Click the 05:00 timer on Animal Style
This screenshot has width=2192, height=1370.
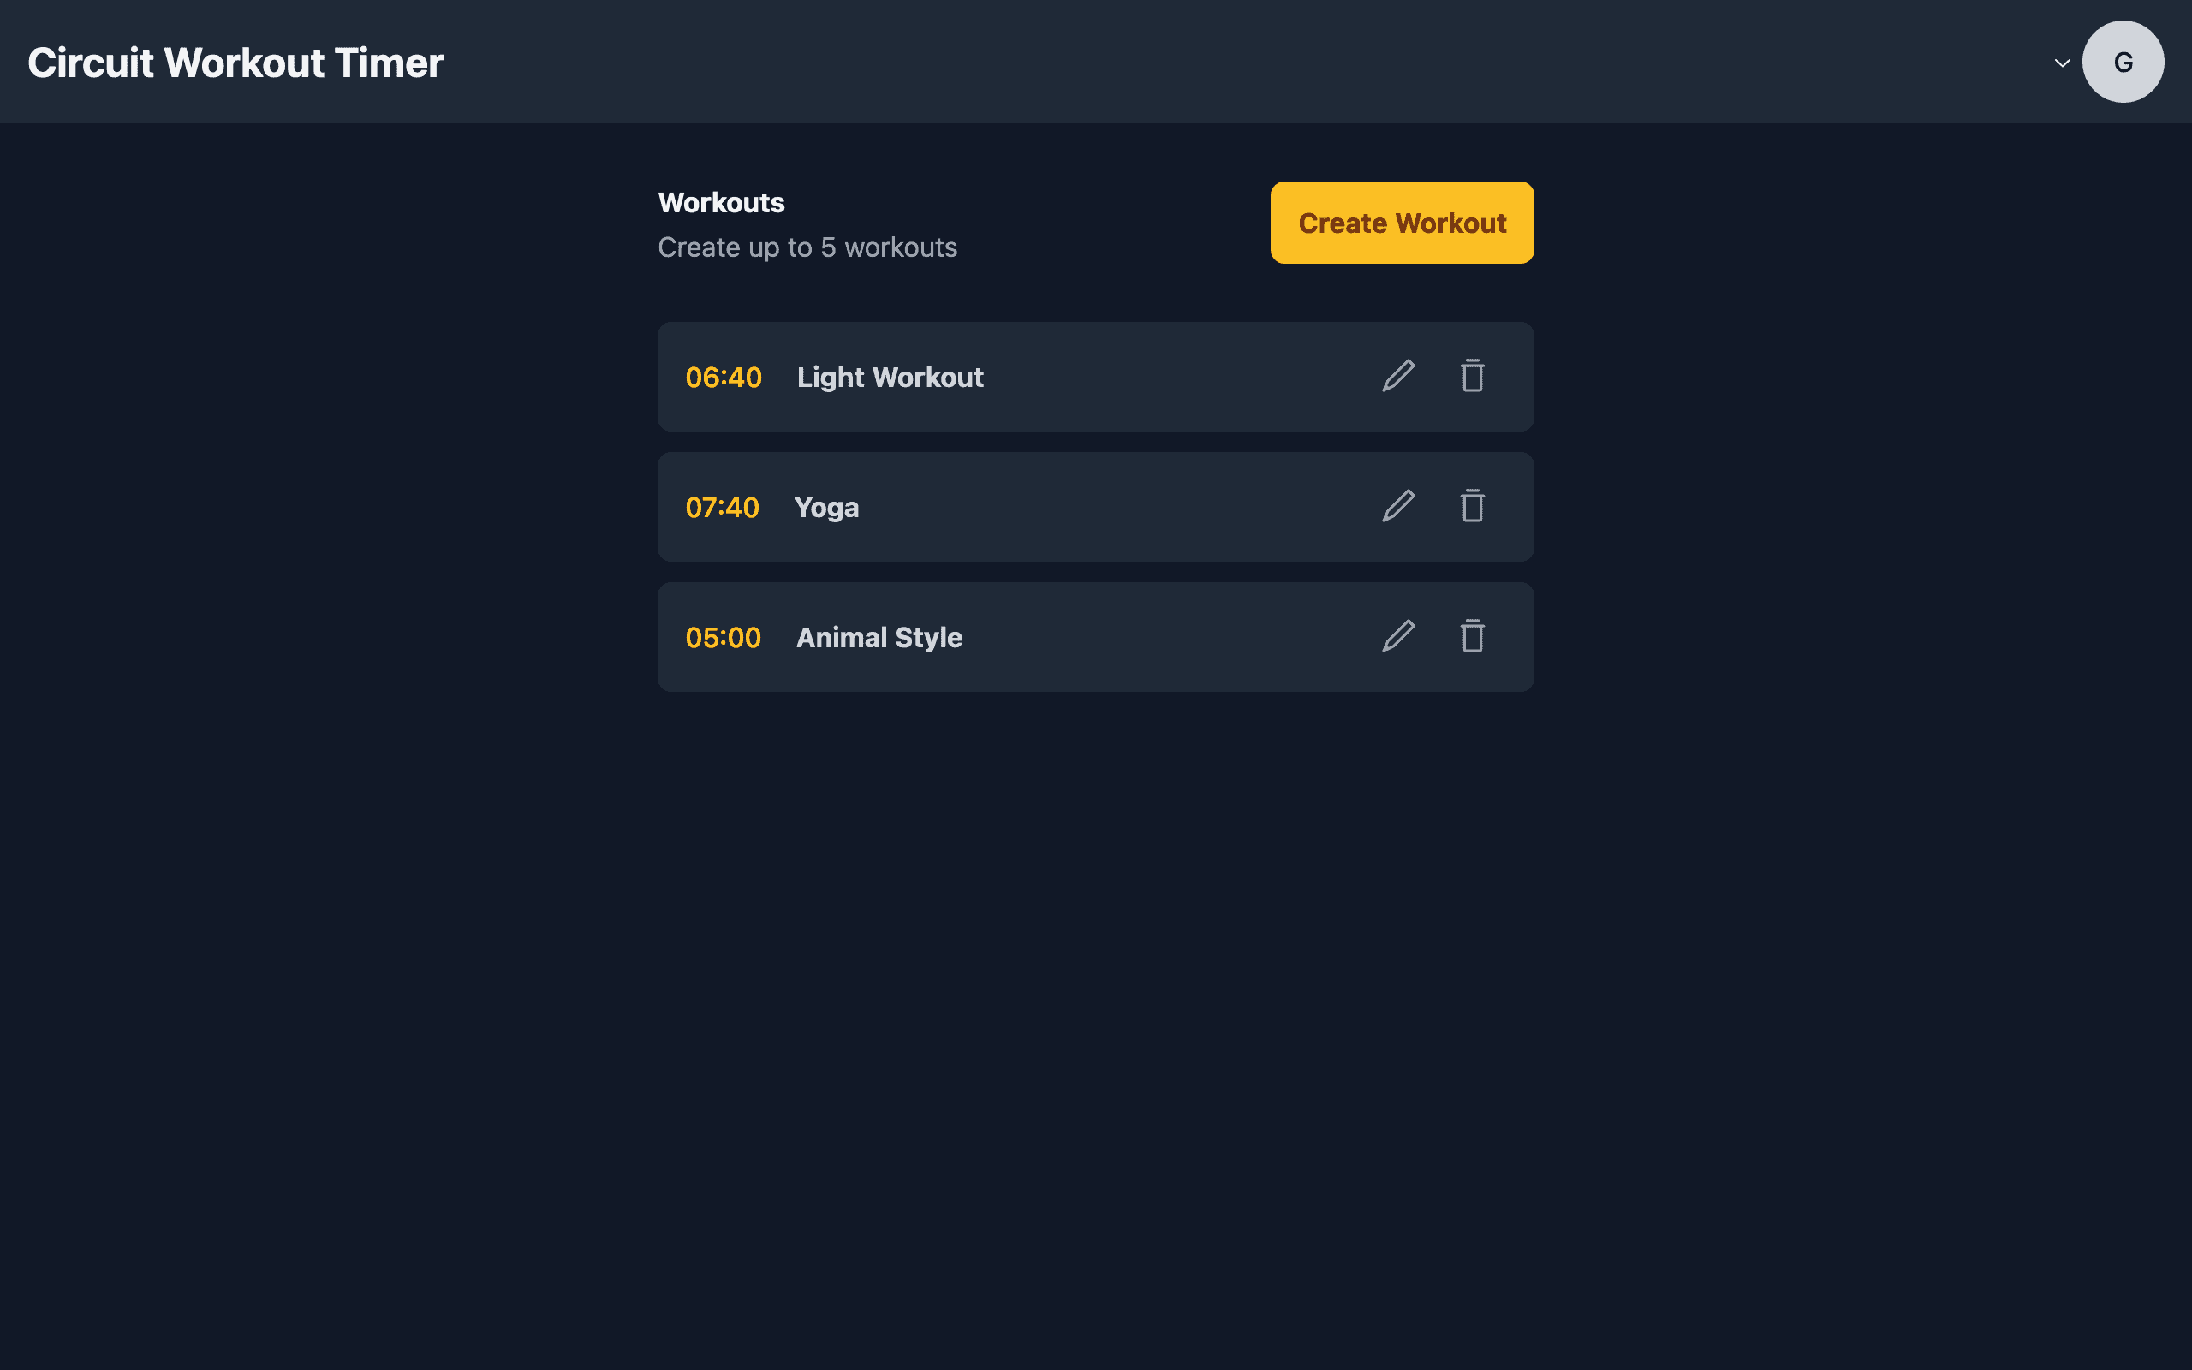[723, 636]
